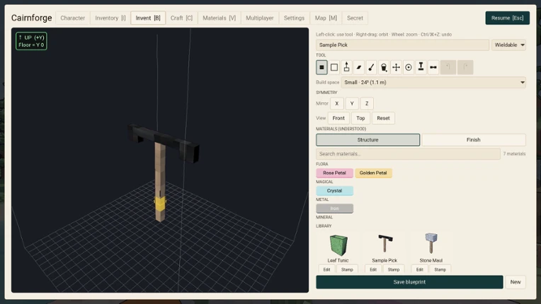Toggle Mirror Y symmetry
The image size is (541, 304).
tap(352, 103)
